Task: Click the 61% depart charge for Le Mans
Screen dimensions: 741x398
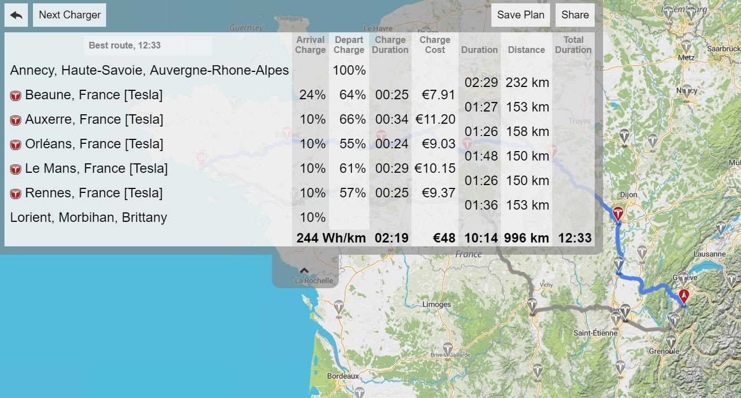Action: [352, 168]
